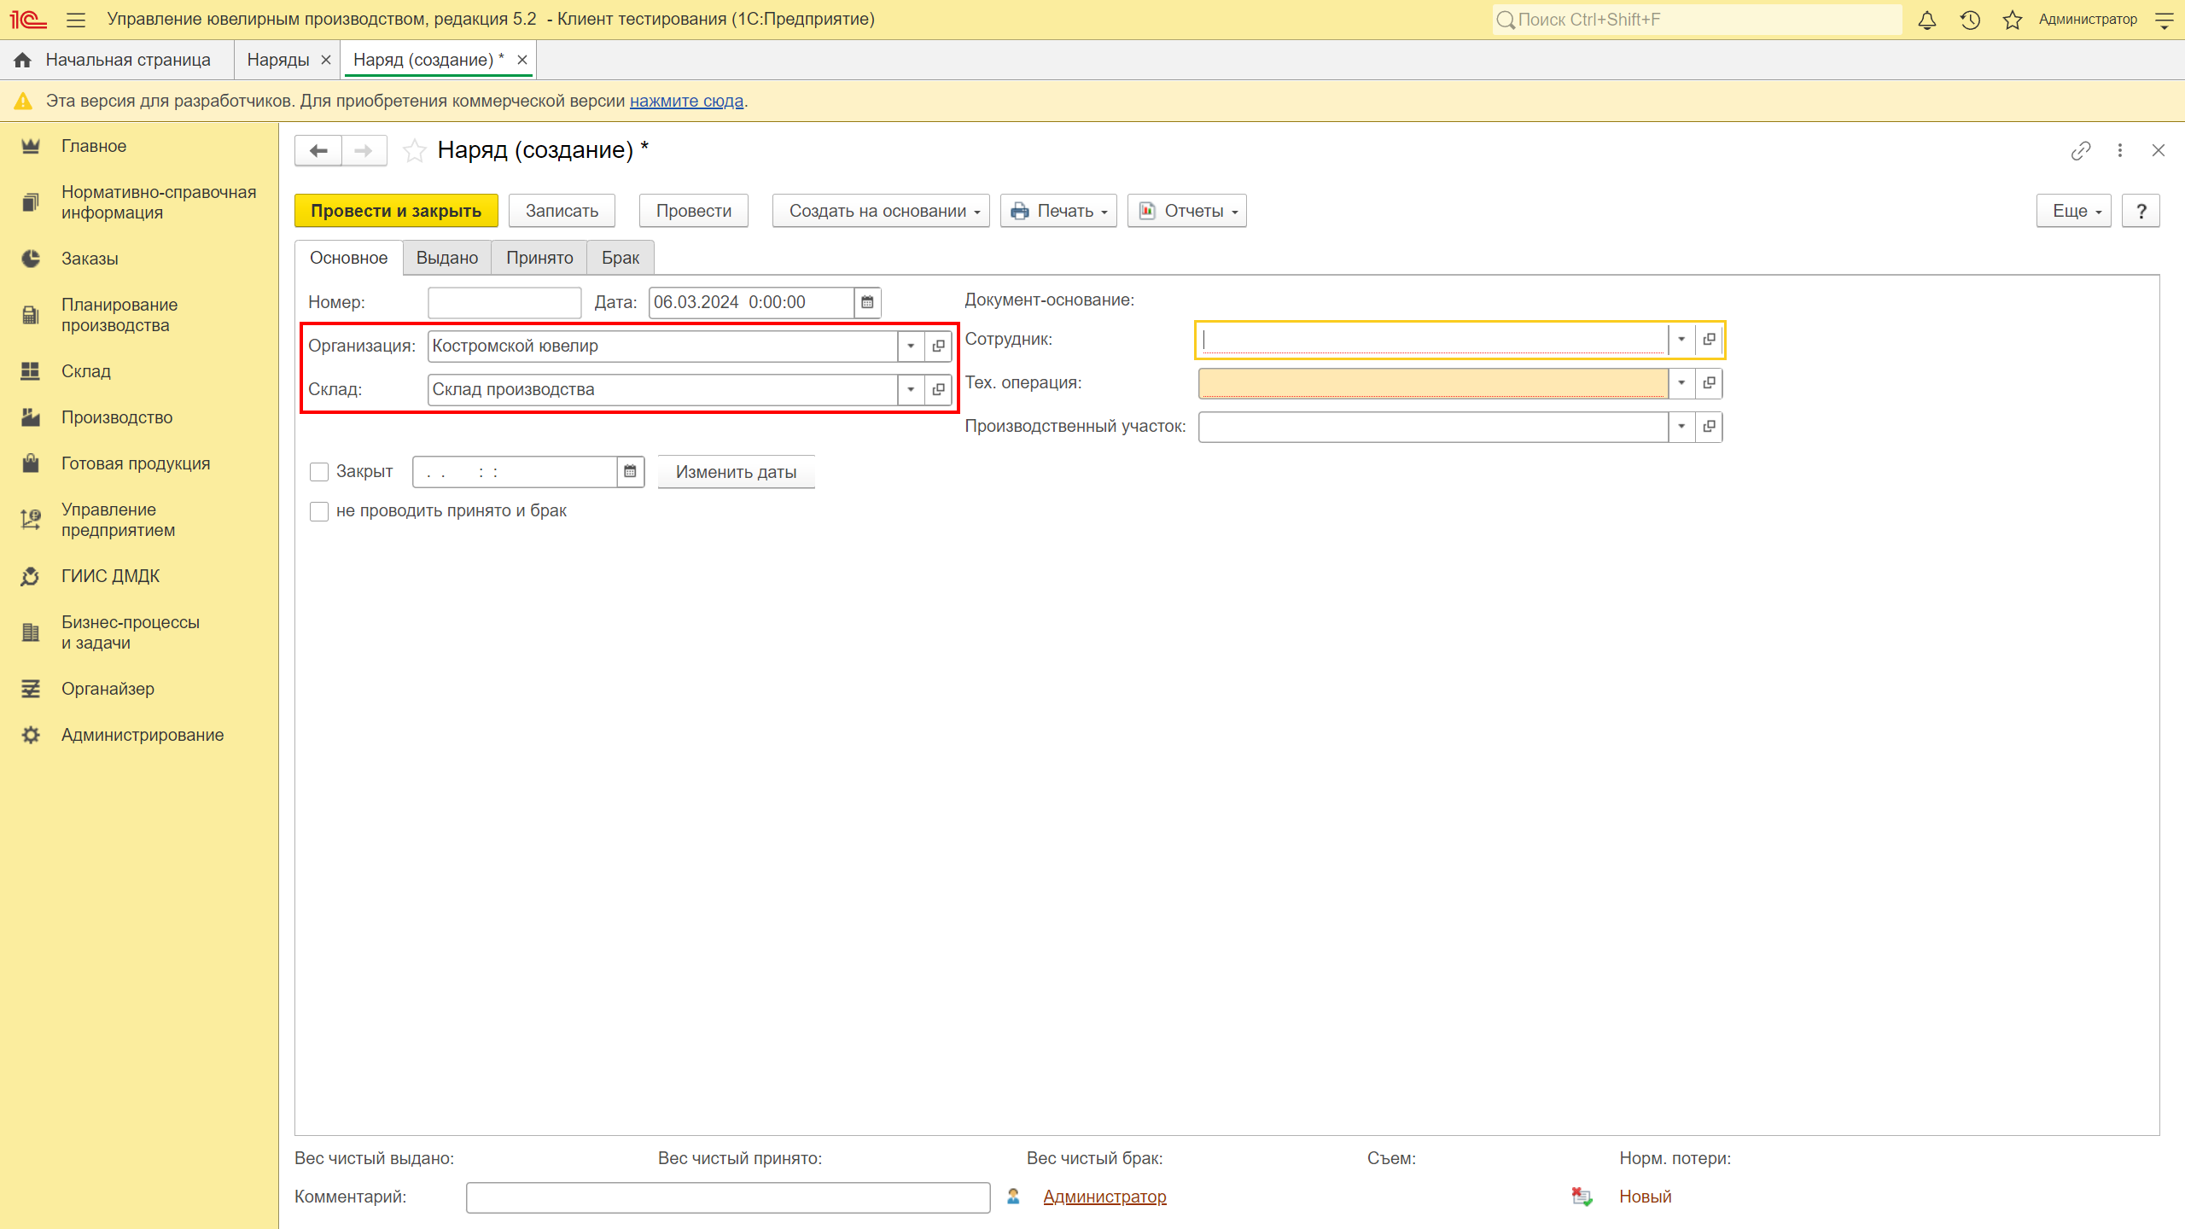Open Склад record via open icon
Screen dimensions: 2185x1229
pyautogui.click(x=938, y=389)
